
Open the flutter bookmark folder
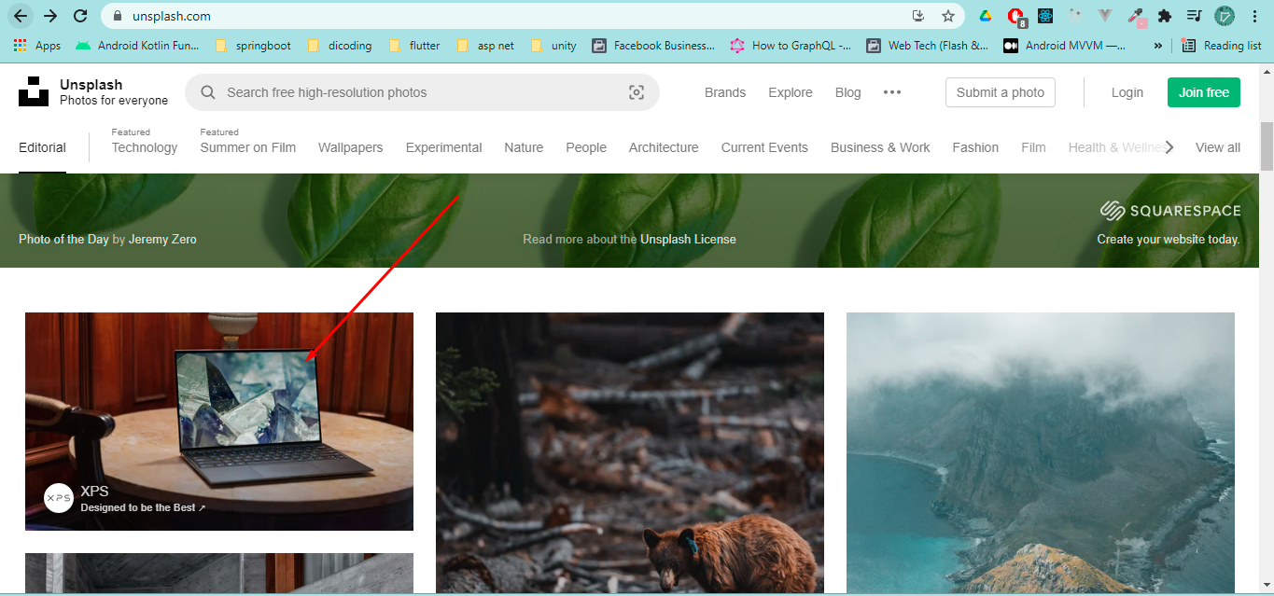click(x=414, y=46)
